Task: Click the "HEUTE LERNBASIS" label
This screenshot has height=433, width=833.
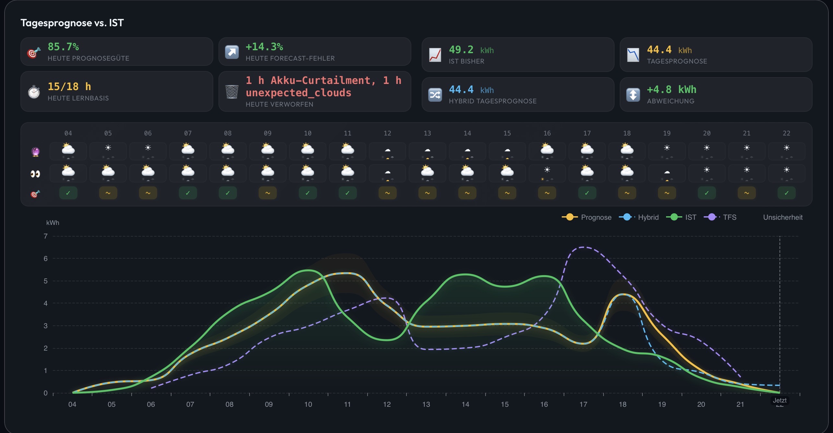Action: click(78, 98)
